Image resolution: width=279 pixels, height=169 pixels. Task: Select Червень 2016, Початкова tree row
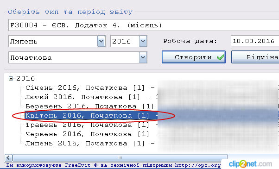(91, 134)
